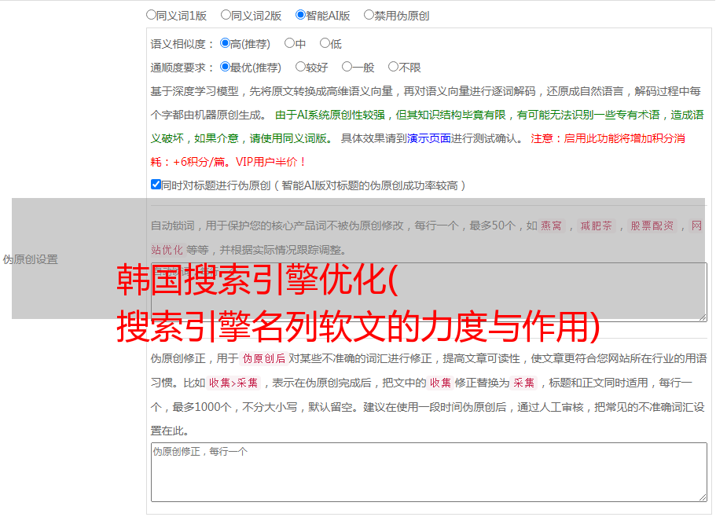Set 通顺度要求 to 一般

[x=347, y=67]
